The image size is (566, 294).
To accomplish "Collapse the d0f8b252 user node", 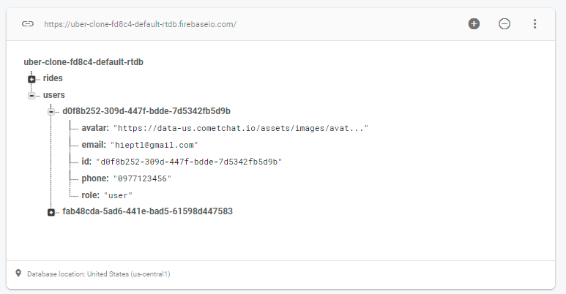I will (51, 112).
